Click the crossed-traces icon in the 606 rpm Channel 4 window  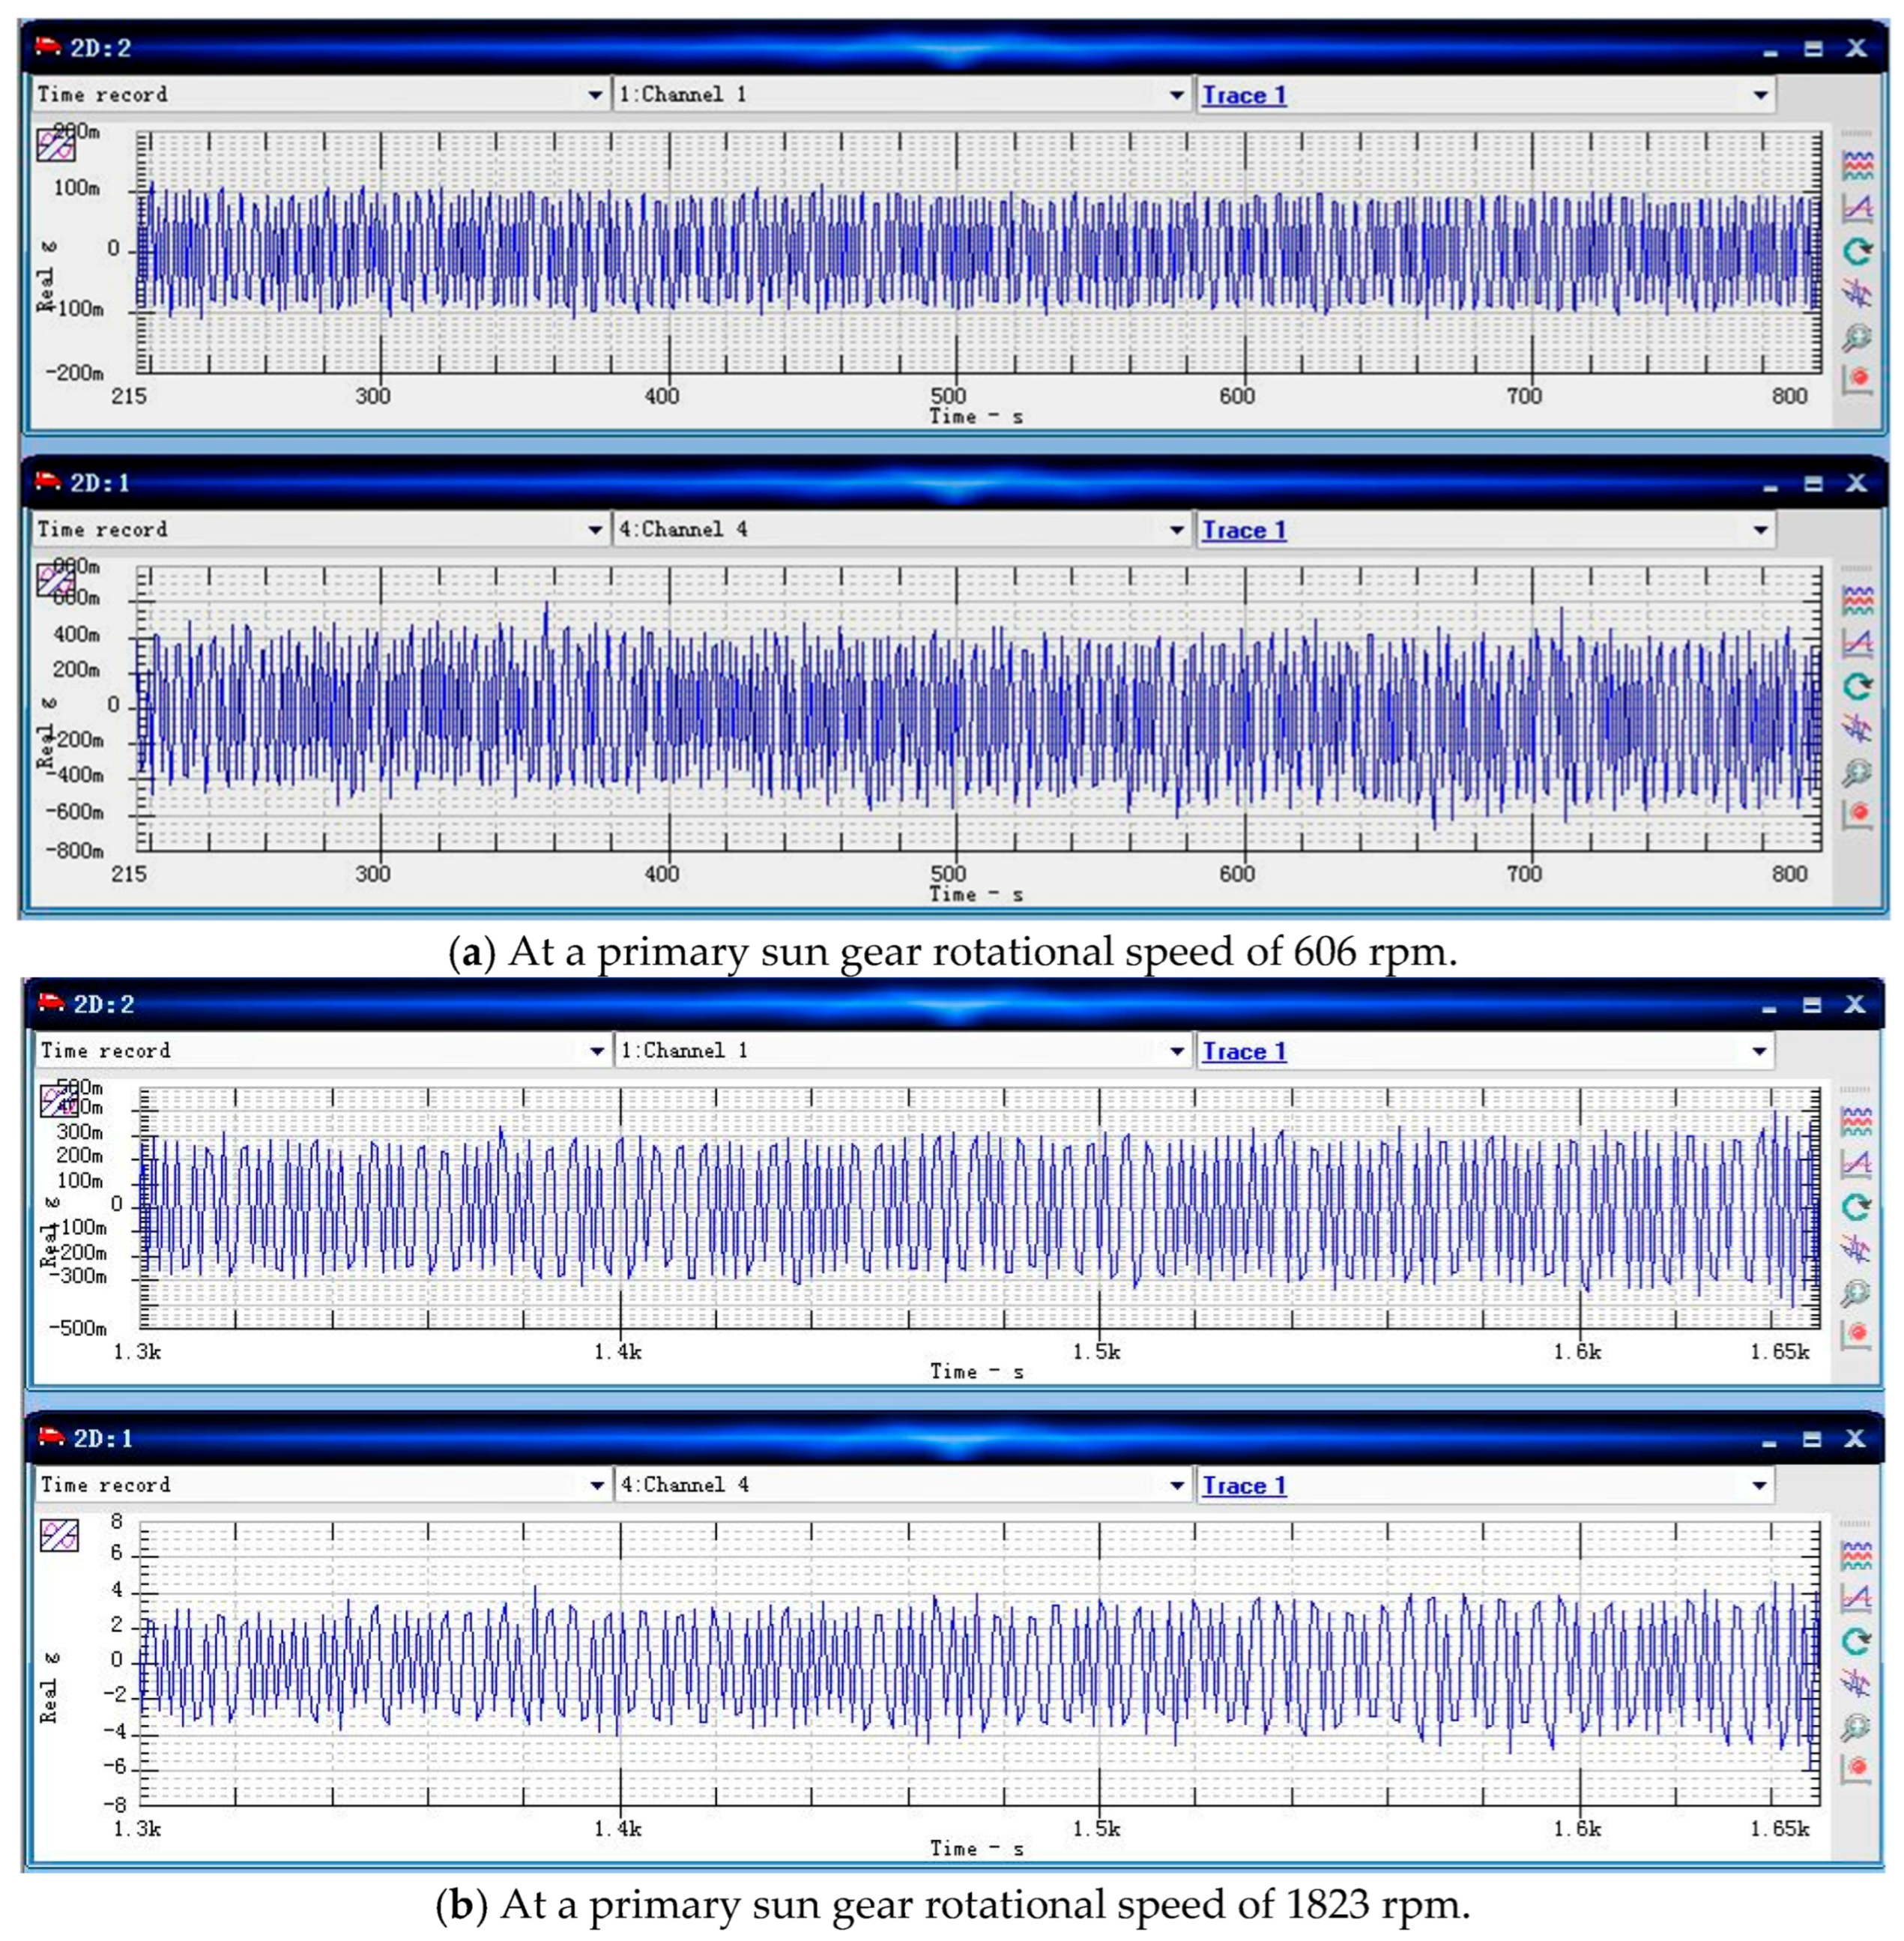[x=1857, y=729]
